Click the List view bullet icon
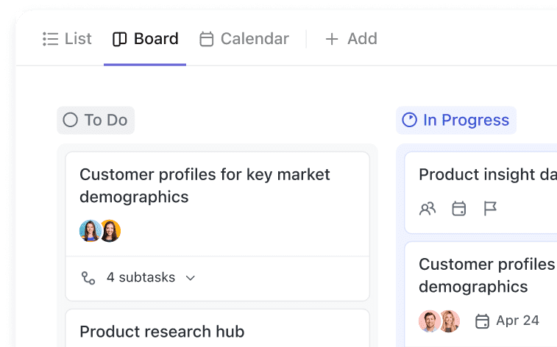Image resolution: width=557 pixels, height=347 pixels. 51,39
